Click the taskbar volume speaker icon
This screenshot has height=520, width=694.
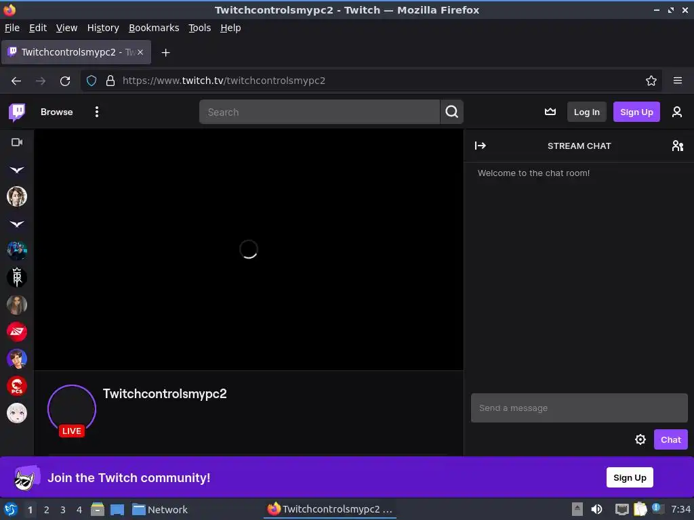pyautogui.click(x=596, y=509)
